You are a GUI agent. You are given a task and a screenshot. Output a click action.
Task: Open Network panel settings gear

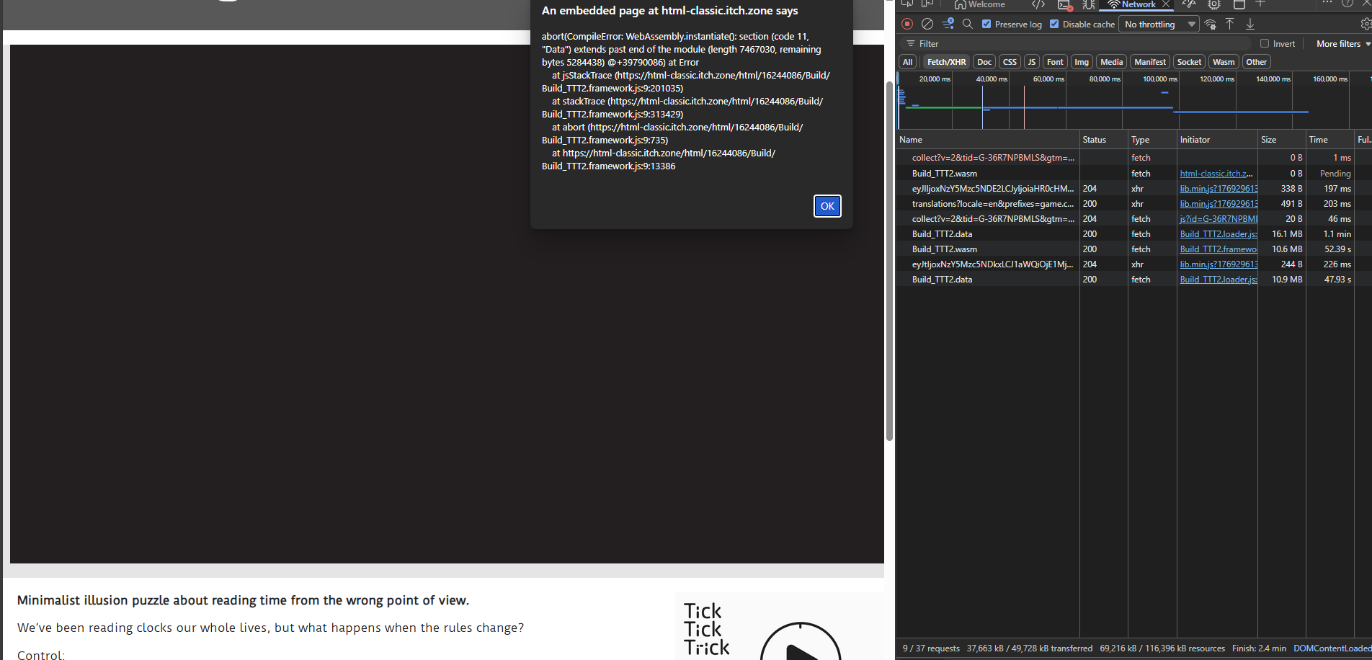point(1366,24)
